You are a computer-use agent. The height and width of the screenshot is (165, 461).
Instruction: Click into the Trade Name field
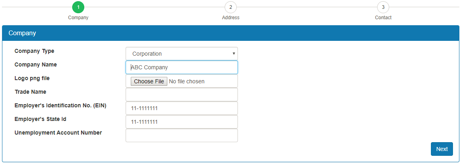pos(181,95)
